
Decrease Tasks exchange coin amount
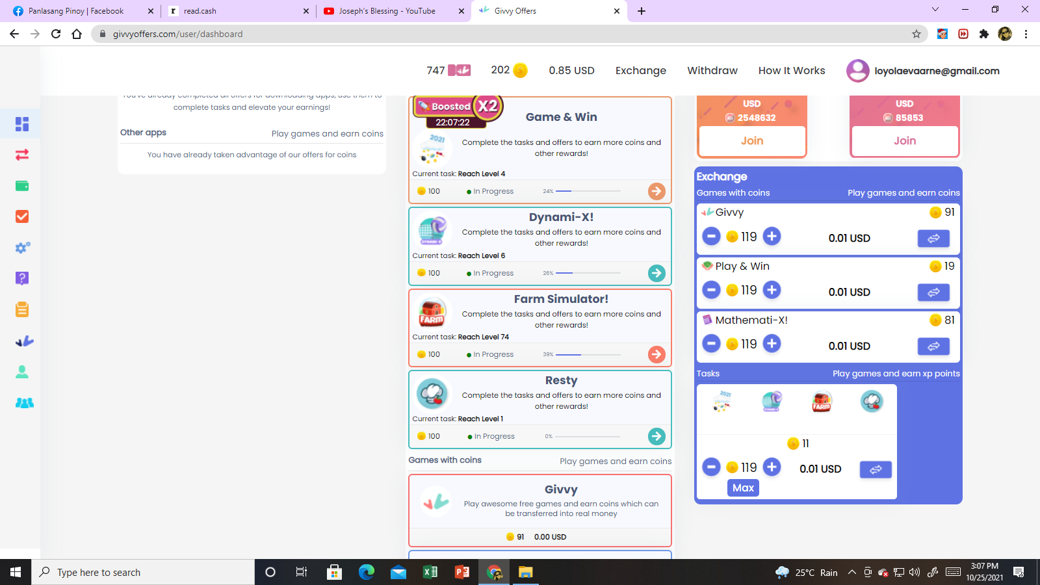pyautogui.click(x=711, y=467)
